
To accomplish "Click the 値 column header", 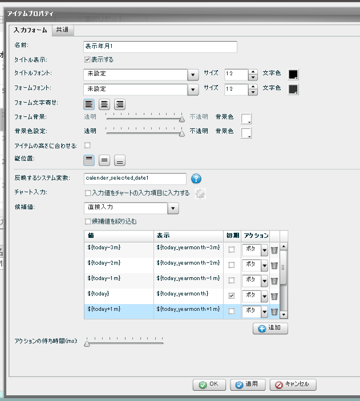I will tap(119, 236).
